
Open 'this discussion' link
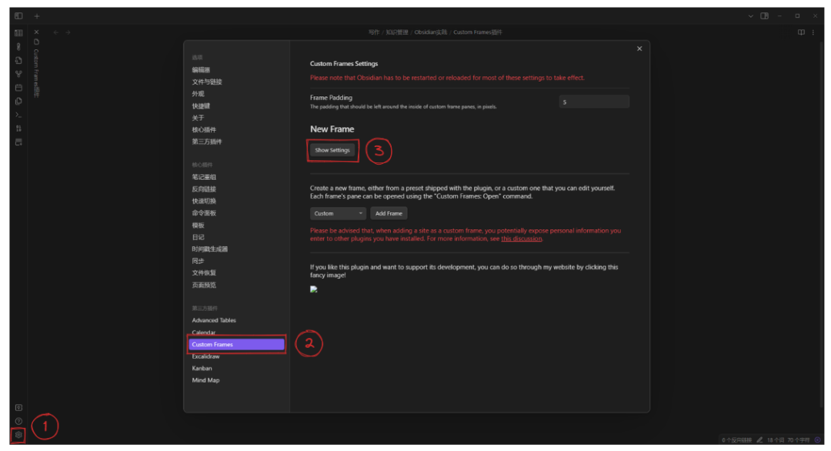522,239
